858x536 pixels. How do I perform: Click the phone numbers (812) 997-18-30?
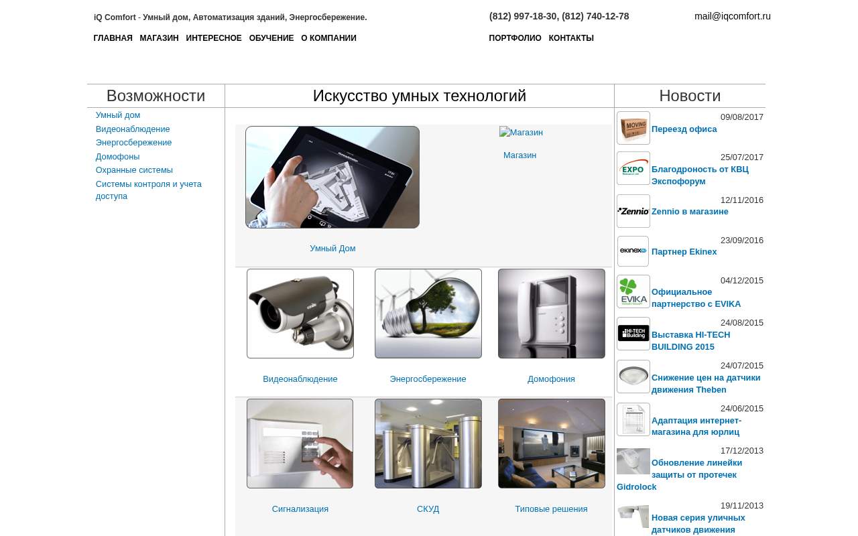[x=559, y=16]
